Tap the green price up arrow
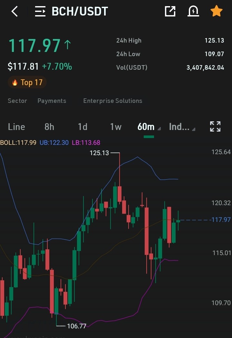The width and height of the screenshot is (232, 338). (67, 45)
